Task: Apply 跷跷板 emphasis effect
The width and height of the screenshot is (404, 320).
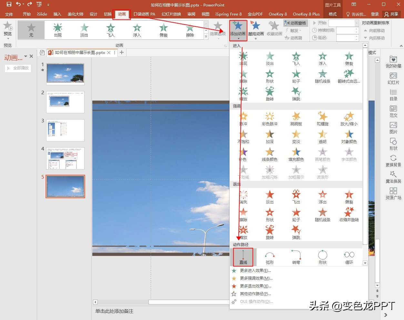Action: coord(296,119)
